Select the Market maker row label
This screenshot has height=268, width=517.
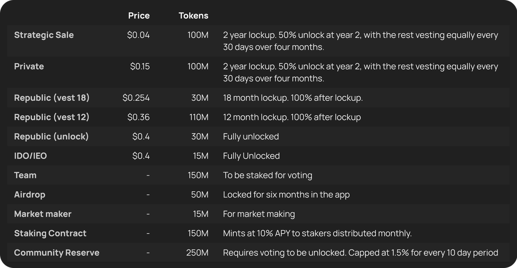[x=43, y=214]
